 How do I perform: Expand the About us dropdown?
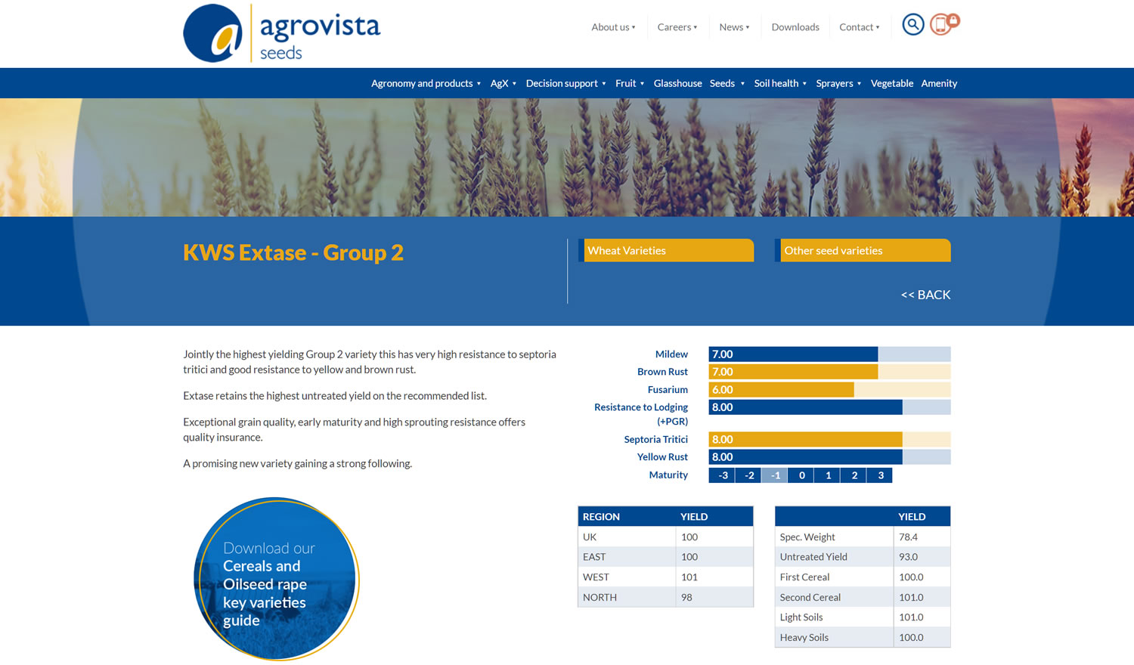coord(613,27)
